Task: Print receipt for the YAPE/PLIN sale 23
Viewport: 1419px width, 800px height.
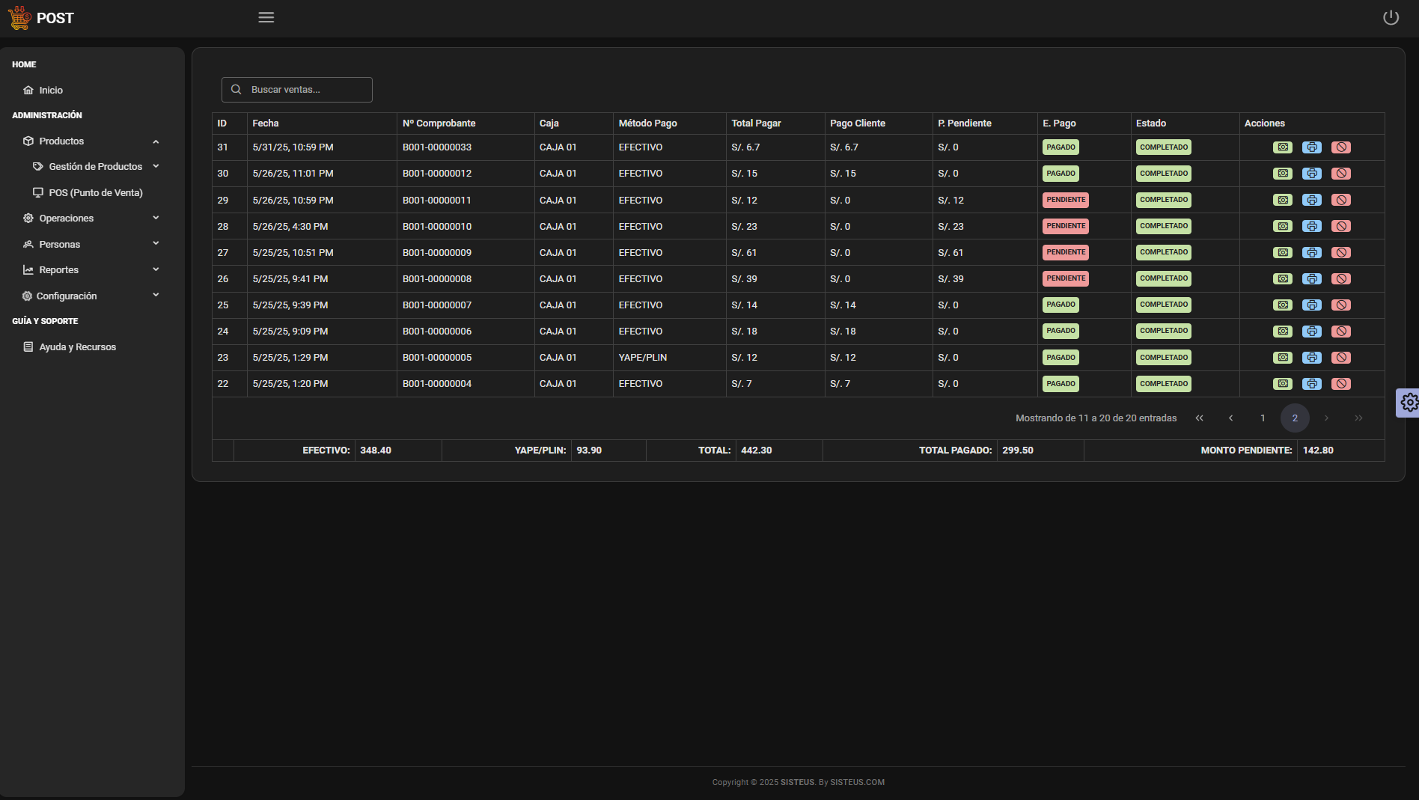Action: coord(1312,358)
